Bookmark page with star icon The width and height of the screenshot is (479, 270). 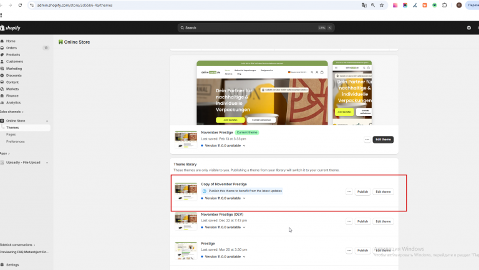pyautogui.click(x=382, y=5)
